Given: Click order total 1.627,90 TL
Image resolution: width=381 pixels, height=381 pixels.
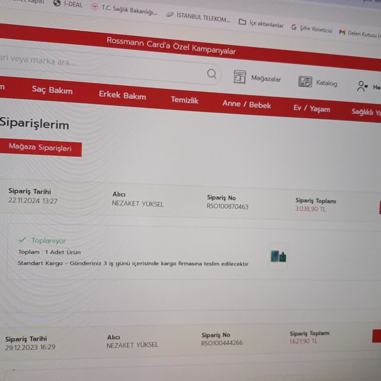Looking at the screenshot, I should click(x=303, y=341).
